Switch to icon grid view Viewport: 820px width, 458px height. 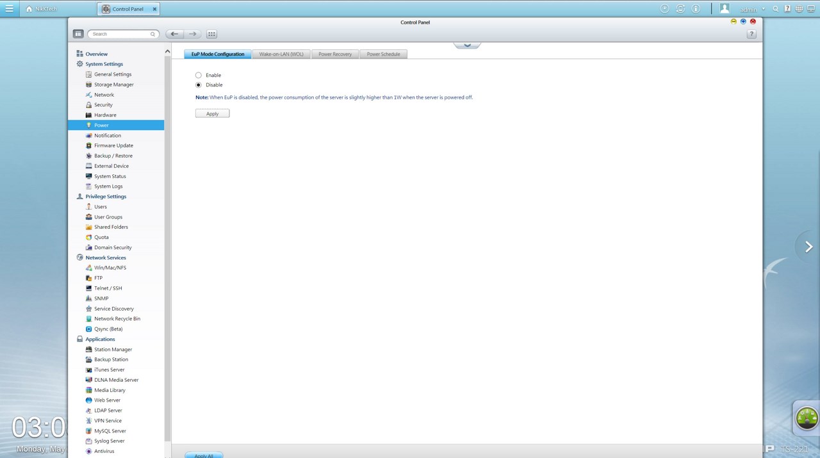pos(211,34)
